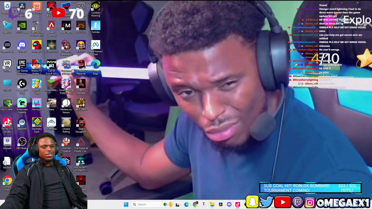
Task: Open File Explorer from the taskbar
Action: (x=212, y=204)
